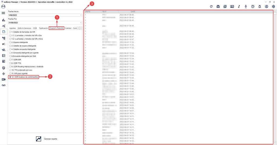Select 4. Detalle encuesta inteligente
The image size is (277, 145).
(x=22, y=49)
